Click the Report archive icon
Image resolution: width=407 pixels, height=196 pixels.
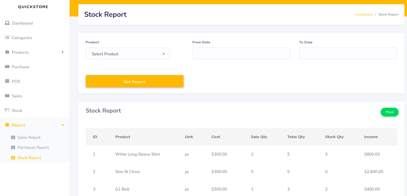[7, 125]
